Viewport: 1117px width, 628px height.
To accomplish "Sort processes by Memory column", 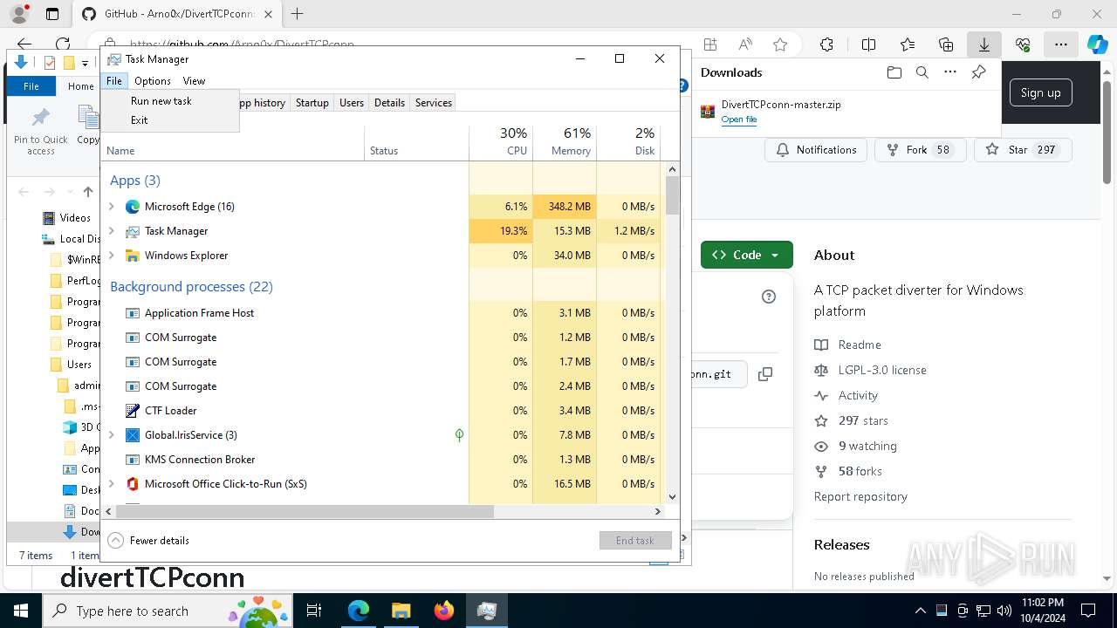I will 565,142.
